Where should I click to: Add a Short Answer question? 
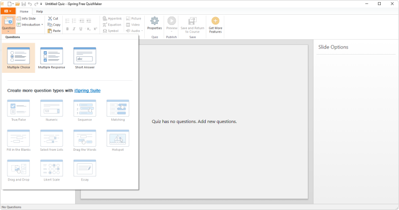[85, 58]
